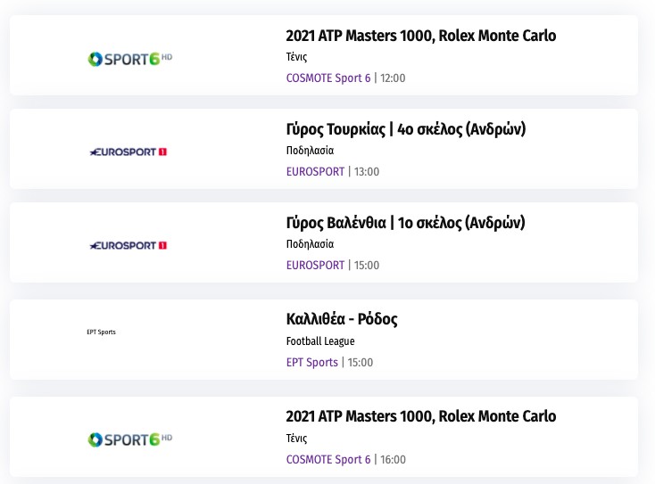Viewport: 655px width, 484px height.
Task: Click the Eurosport 1 logo beside Γύρος Τουρκίας
Action: pos(129,152)
